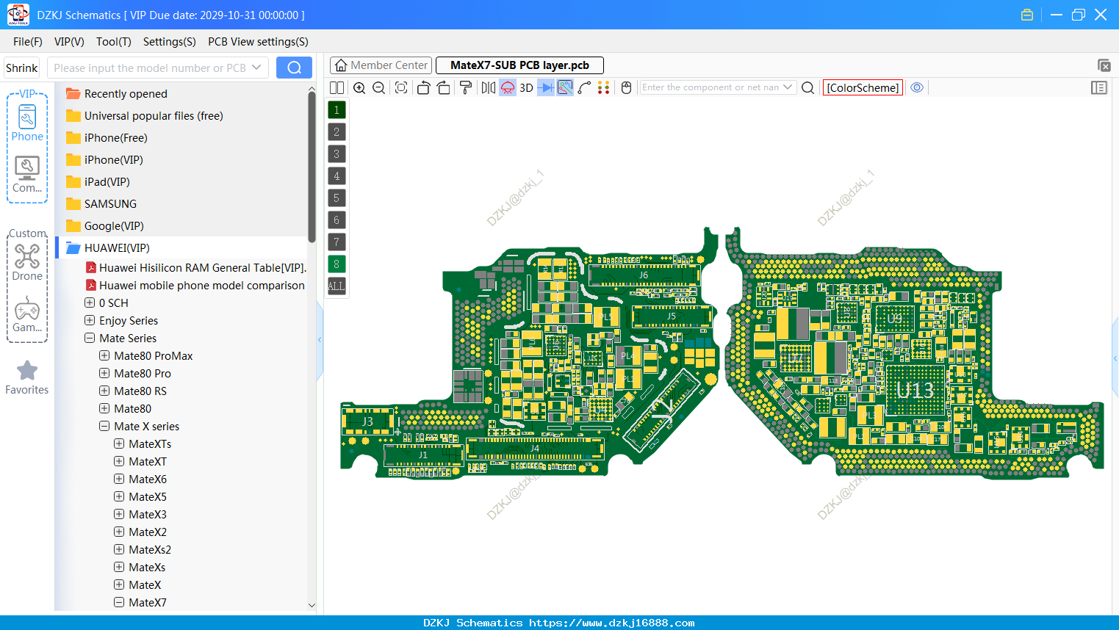Click the toolbox icon in title bar
The image size is (1119, 630).
[x=1027, y=15]
